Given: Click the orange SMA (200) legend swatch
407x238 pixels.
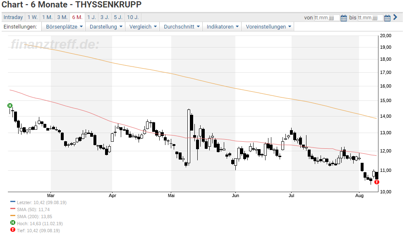Looking at the screenshot, I should click(13, 215).
